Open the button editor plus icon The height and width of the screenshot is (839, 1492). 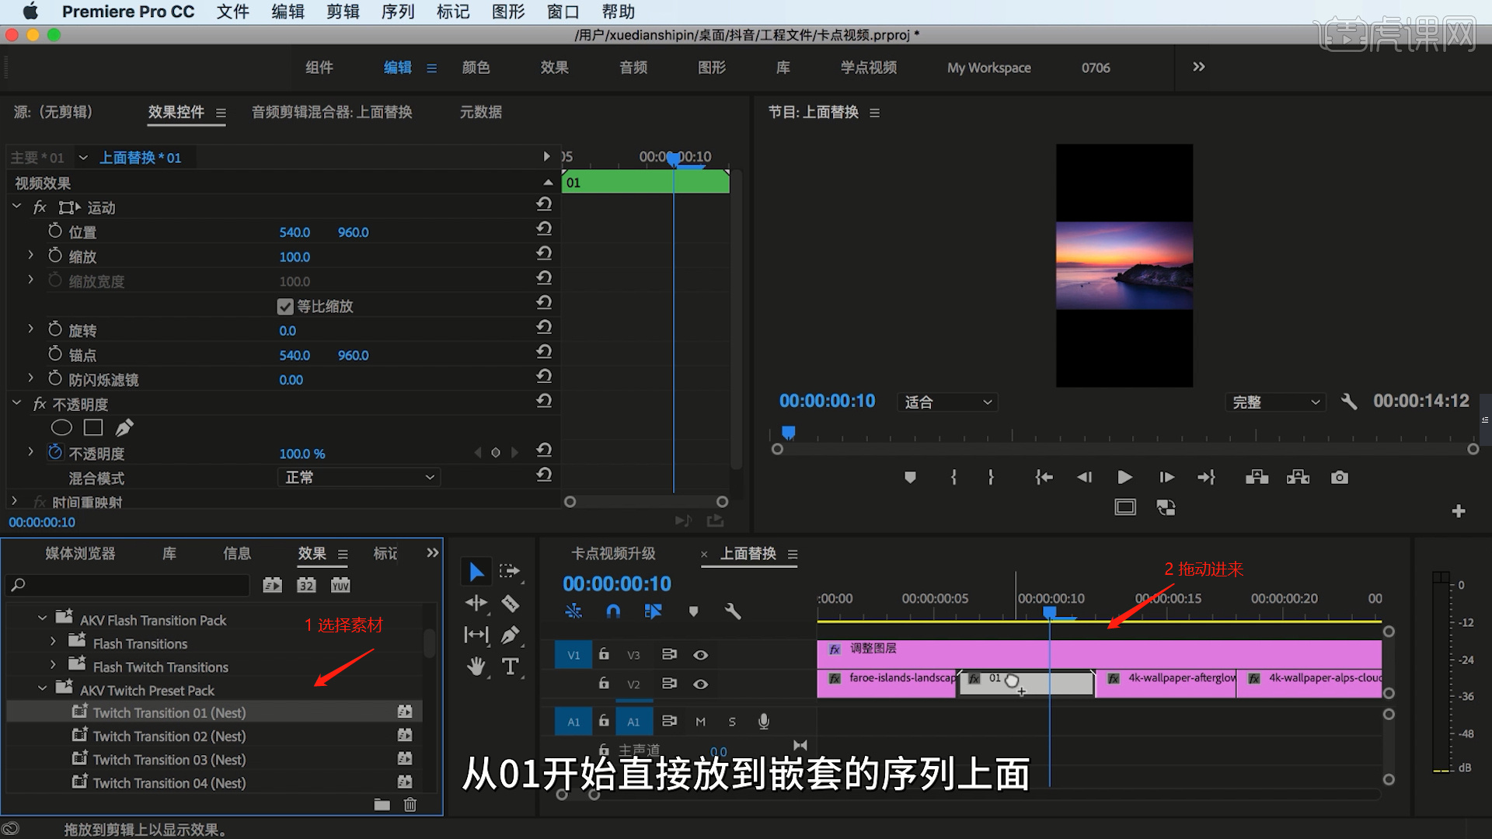click(1459, 511)
